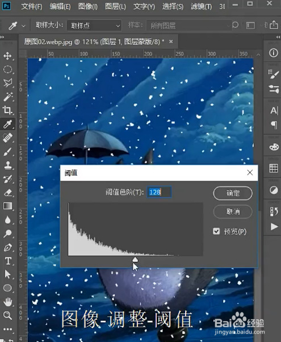Open the Brush Presets adjust icon

(274, 89)
